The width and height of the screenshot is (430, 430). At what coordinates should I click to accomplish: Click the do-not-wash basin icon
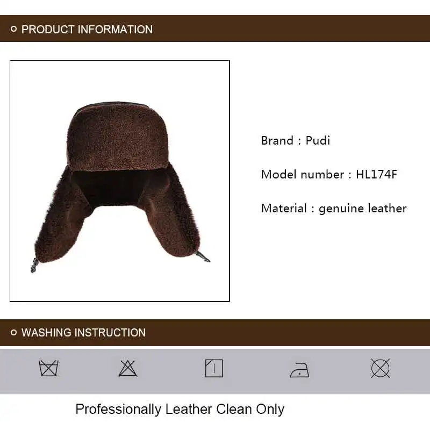(48, 368)
